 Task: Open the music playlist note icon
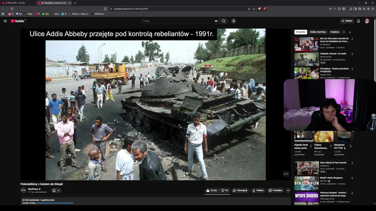coord(351,9)
